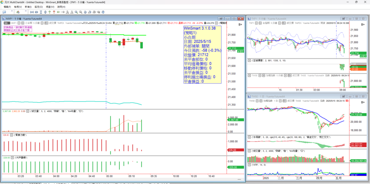Click the pin icon in TXF1 window title
This screenshot has height=184, width=370.
(344, 19)
